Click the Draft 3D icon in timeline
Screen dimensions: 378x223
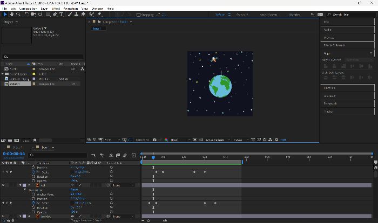pos(102,156)
